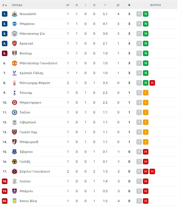This screenshot has height=207, width=181.
Task: Click the orange I form badge for Τσέλσι
Action: click(x=146, y=112)
